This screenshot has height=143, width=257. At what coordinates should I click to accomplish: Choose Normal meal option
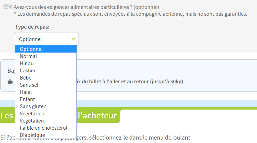[x=46, y=56]
